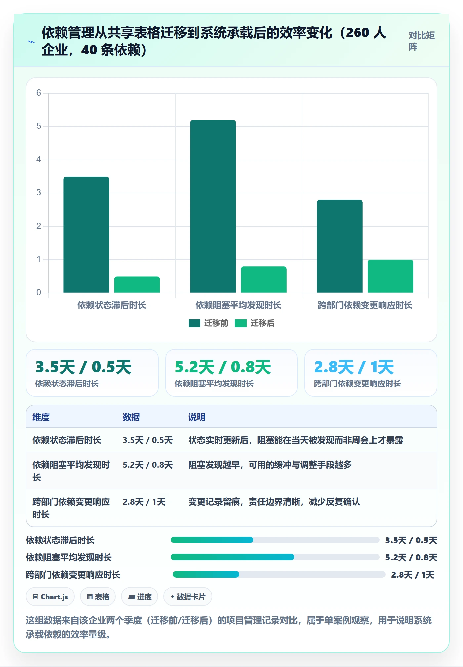Click the 数据卡片 tag chip

188,597
